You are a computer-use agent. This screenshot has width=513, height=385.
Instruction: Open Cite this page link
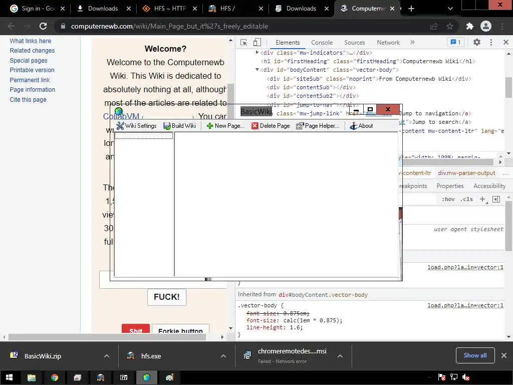28,100
